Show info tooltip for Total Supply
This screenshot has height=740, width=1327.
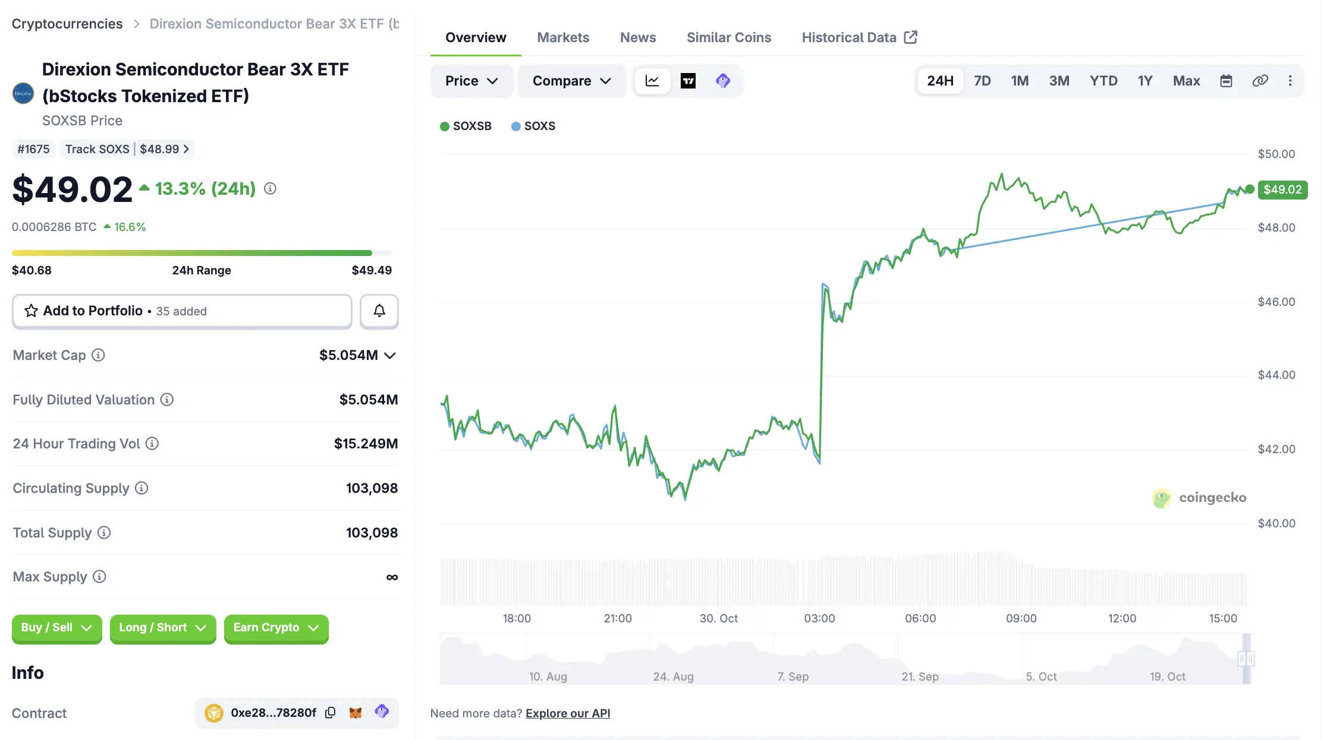click(104, 533)
